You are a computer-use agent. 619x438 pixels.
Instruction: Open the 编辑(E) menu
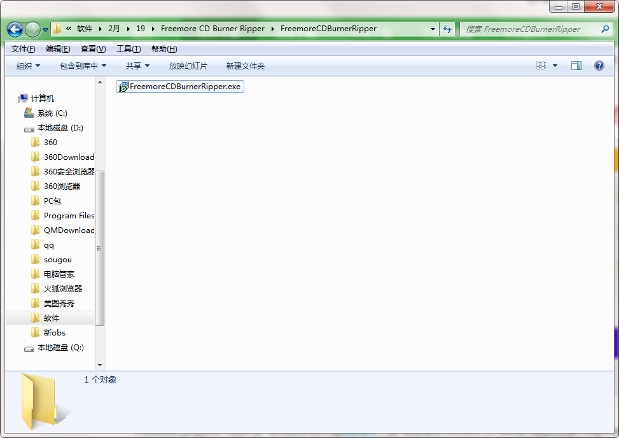(x=58, y=49)
